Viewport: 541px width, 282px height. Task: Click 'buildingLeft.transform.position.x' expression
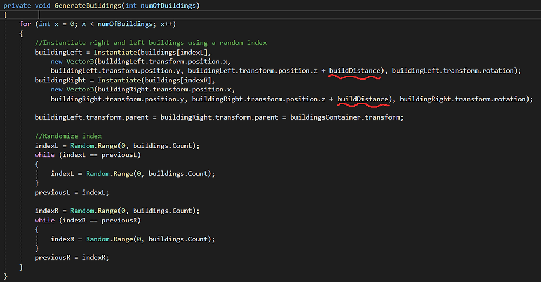(162, 62)
